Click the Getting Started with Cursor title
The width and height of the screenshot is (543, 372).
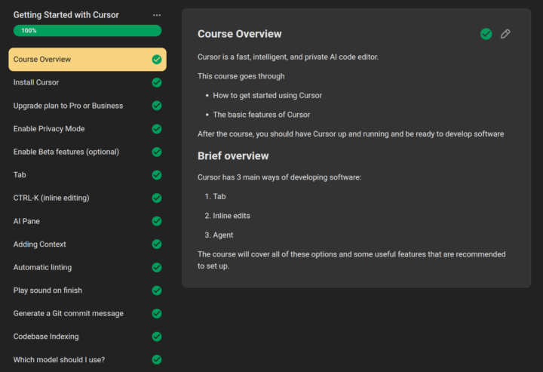[66, 15]
